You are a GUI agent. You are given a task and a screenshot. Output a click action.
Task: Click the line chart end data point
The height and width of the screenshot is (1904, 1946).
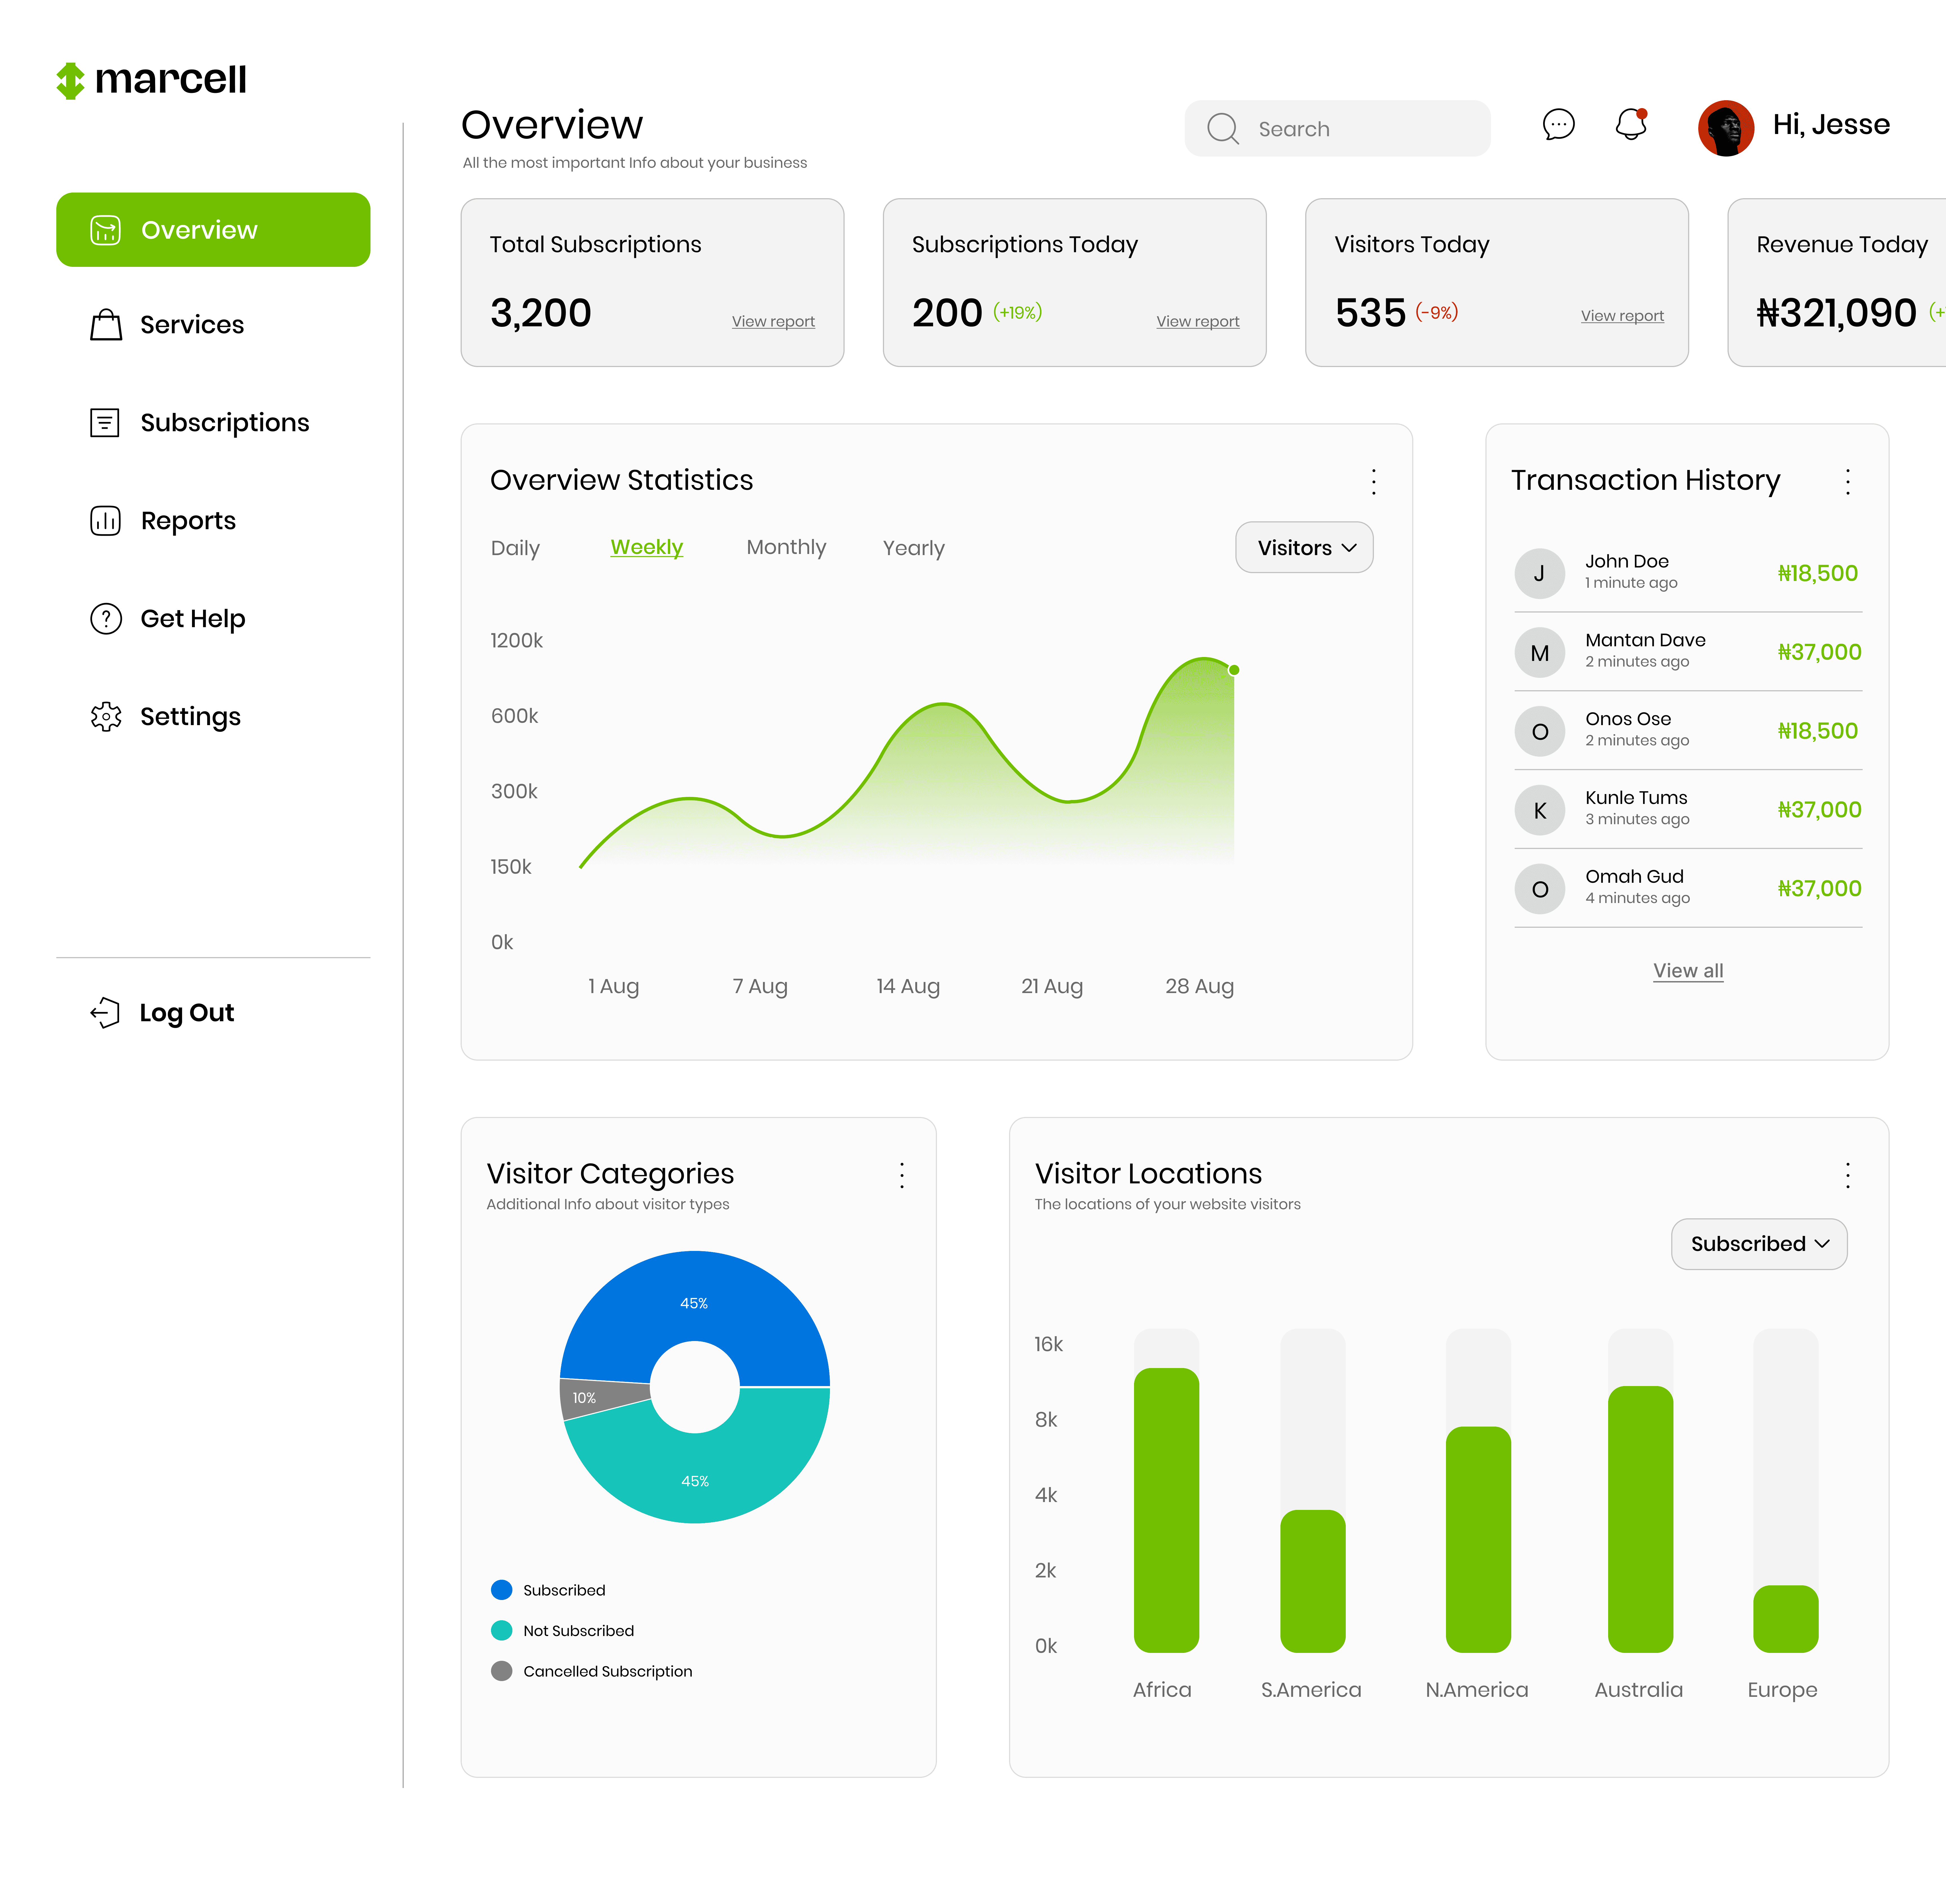1234,670
